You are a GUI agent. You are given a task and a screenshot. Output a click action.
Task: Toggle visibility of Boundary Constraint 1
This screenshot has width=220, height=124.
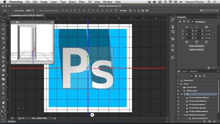pos(178,115)
